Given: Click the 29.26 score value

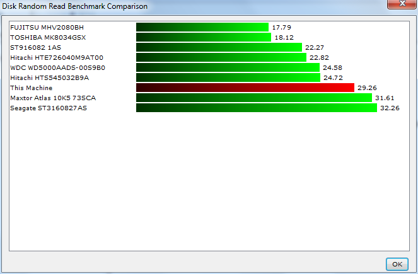Looking at the screenshot, I should (367, 88).
